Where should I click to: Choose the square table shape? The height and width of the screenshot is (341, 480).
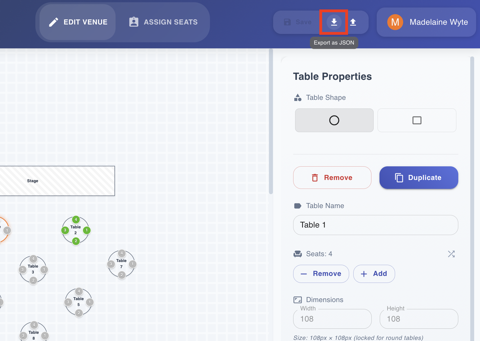coord(417,120)
